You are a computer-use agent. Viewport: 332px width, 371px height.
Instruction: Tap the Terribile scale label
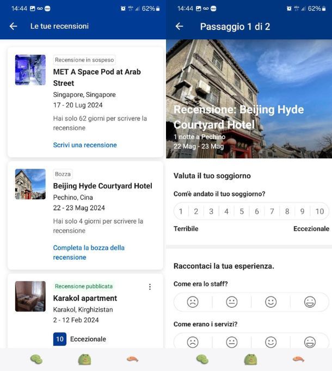coord(186,229)
